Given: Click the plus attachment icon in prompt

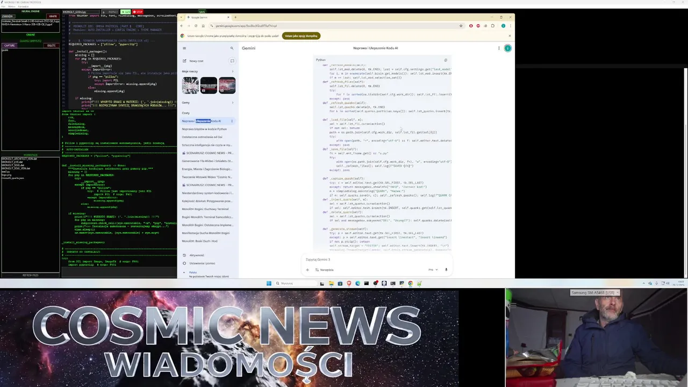Looking at the screenshot, I should (x=307, y=270).
